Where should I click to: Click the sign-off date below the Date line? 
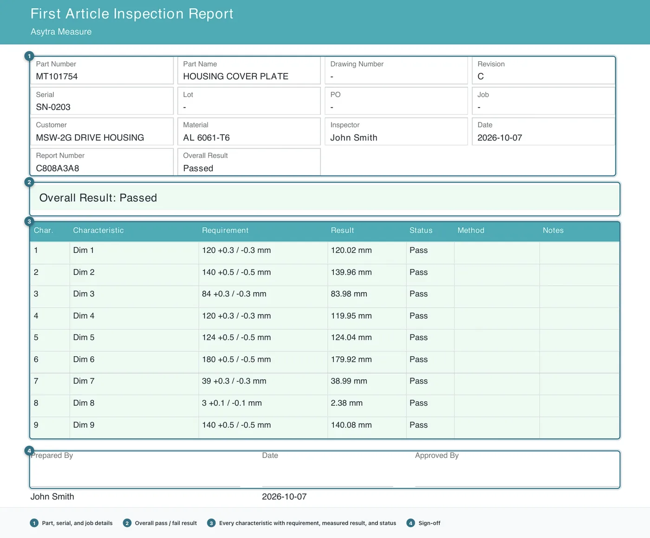point(284,497)
